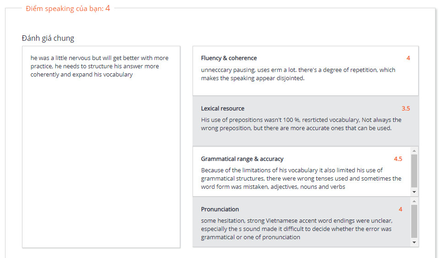Click the Pronunciation score 4

(x=400, y=209)
